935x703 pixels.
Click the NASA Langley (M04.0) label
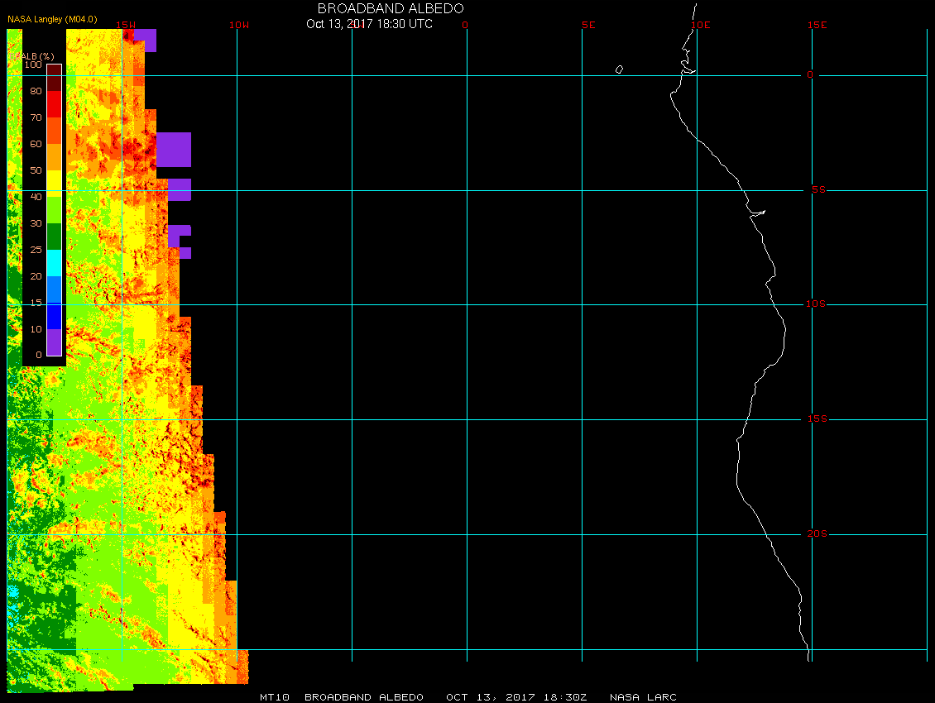51,18
